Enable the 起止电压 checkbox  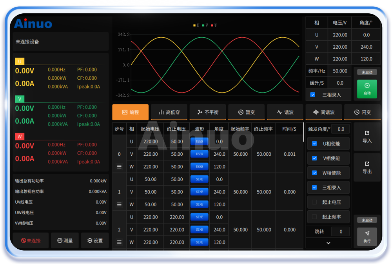314,202
